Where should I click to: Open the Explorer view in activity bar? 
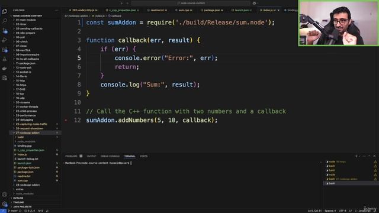tap(5, 11)
